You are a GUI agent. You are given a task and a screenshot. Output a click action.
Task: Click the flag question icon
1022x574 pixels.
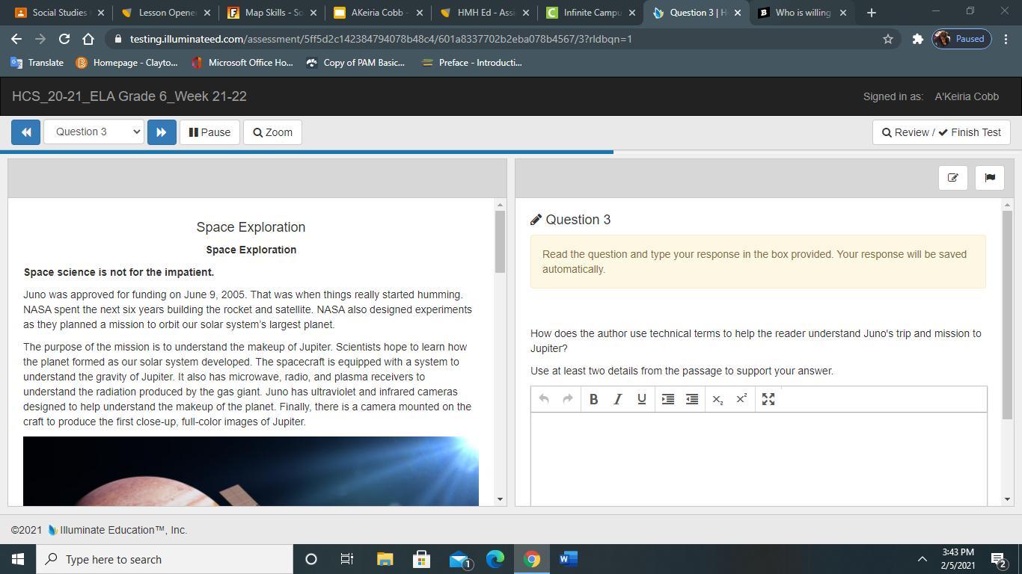[x=990, y=178]
